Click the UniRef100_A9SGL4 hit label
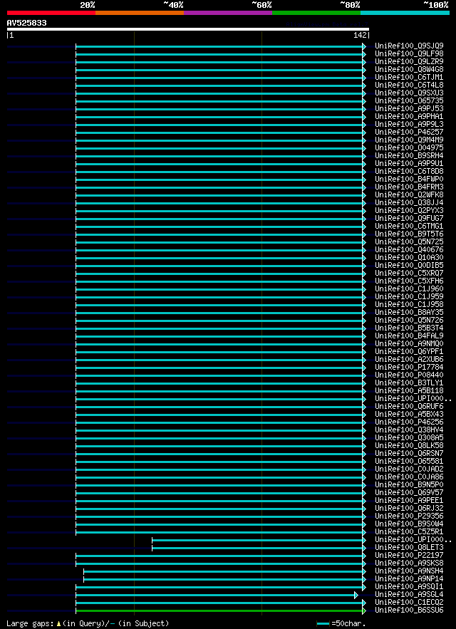 tap(409, 594)
